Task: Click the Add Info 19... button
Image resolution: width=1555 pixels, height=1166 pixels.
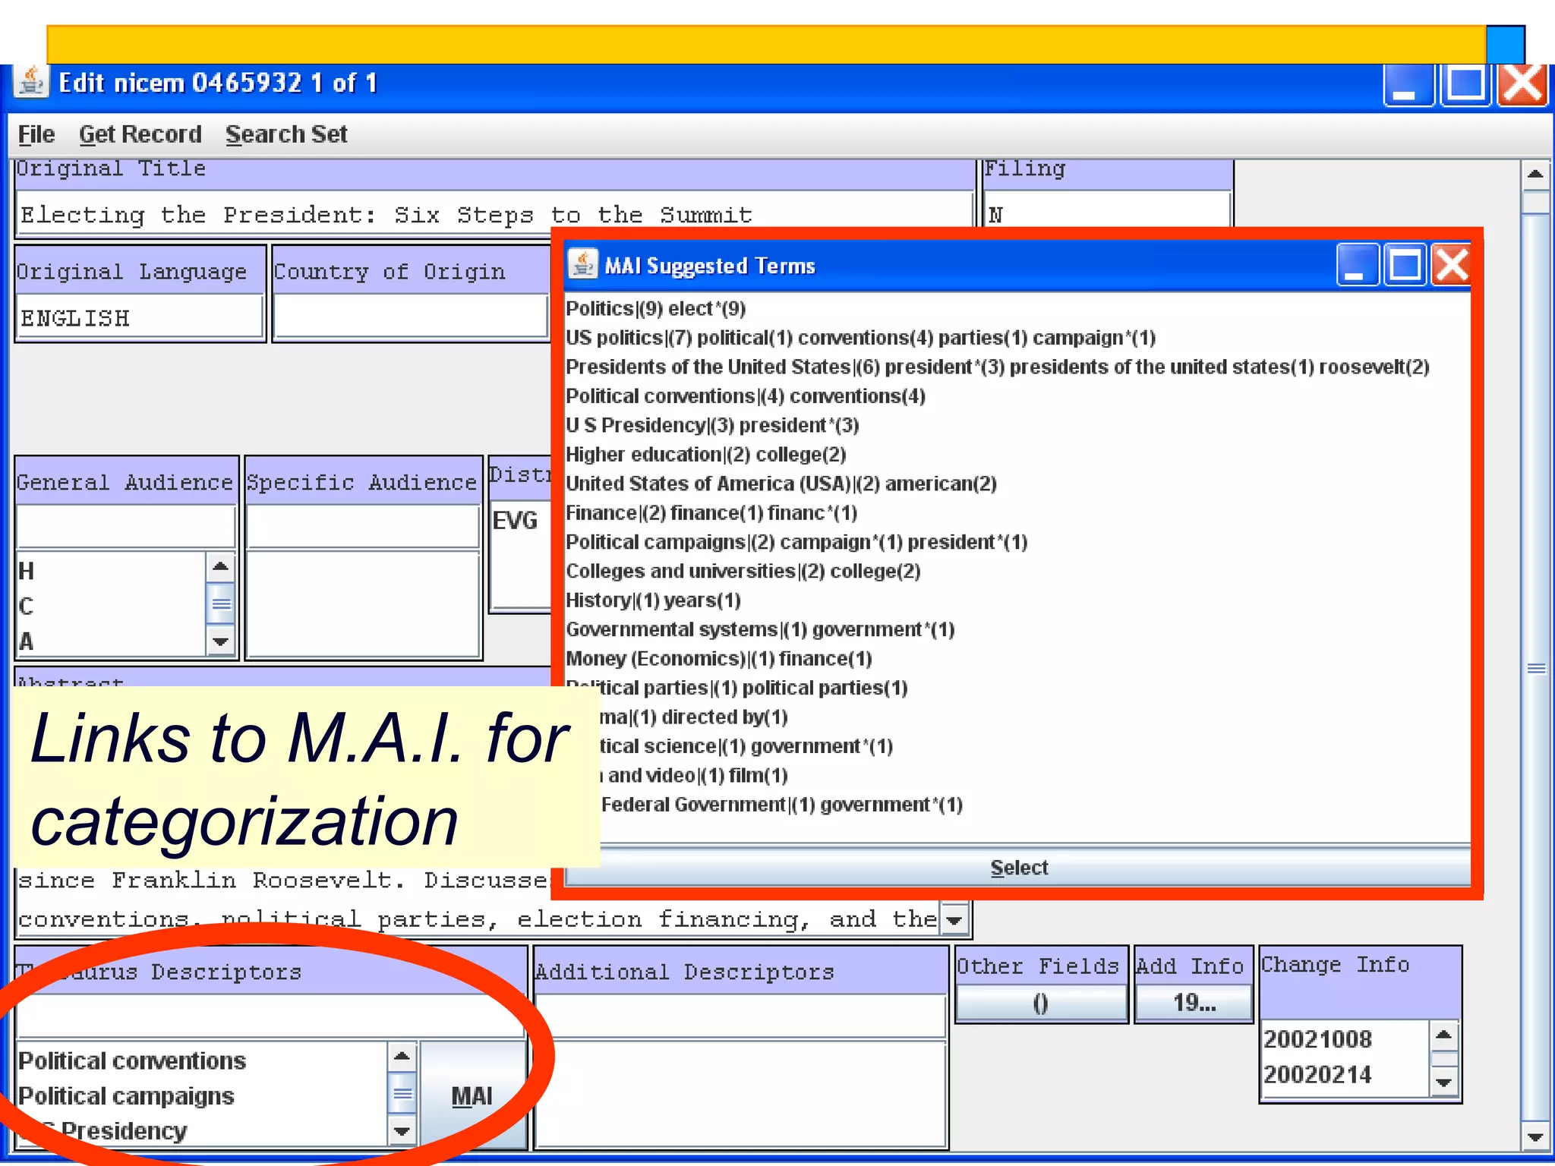Action: pos(1194,1004)
